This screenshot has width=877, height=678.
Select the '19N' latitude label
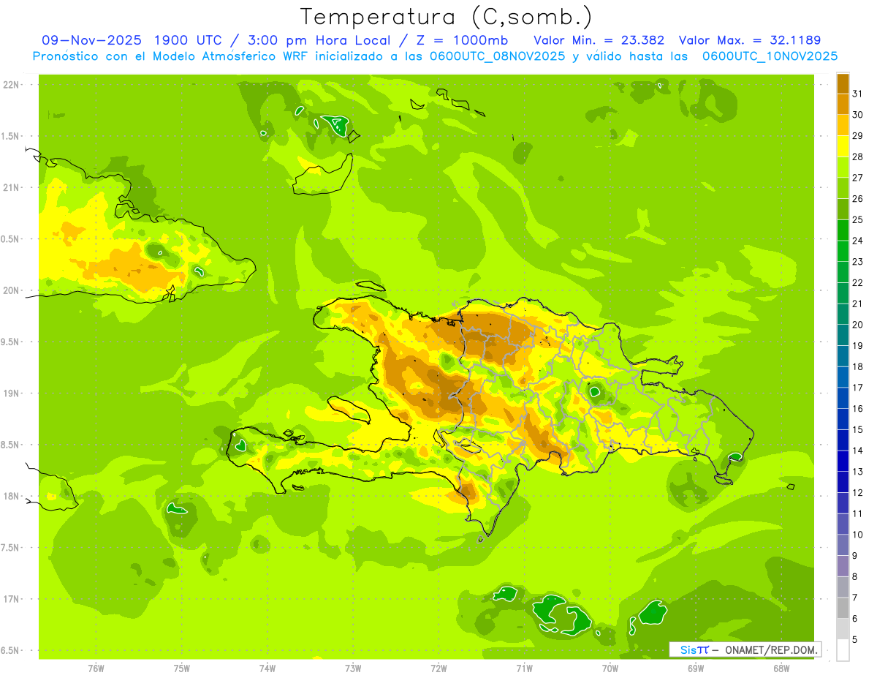point(11,393)
